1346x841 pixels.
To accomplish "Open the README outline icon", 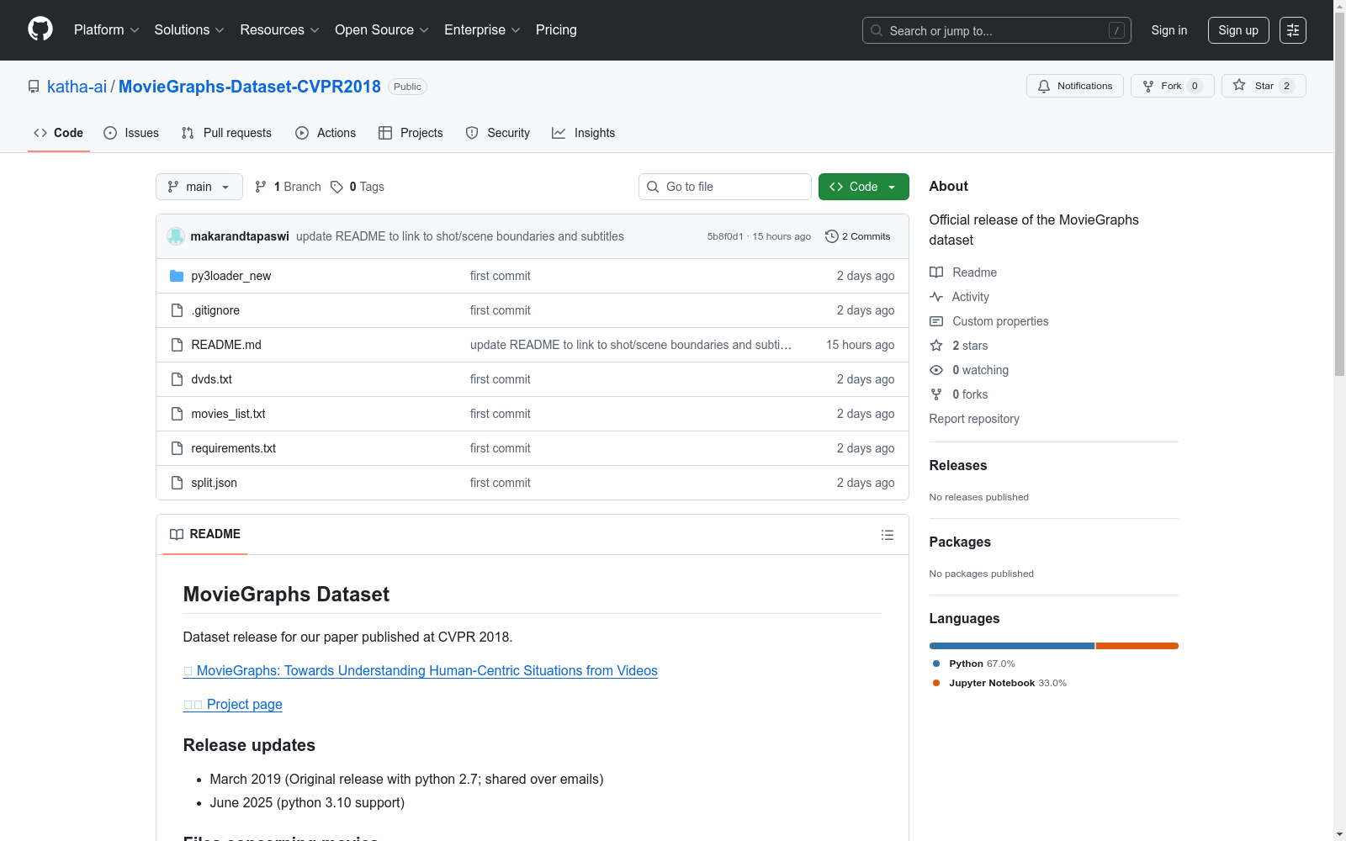I will [x=887, y=535].
